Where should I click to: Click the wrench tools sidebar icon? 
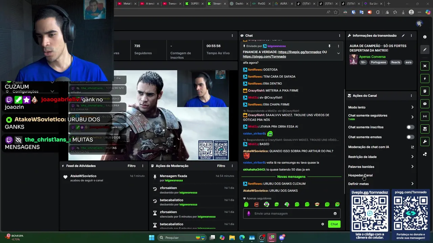pos(425,141)
